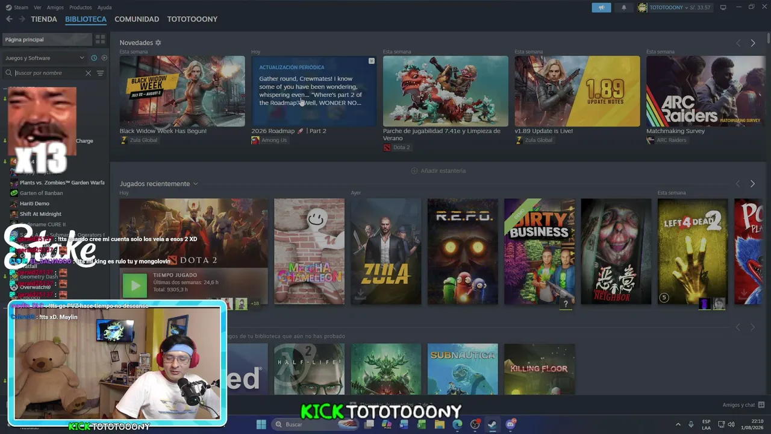The image size is (771, 434).
Task: Enter Big Picture mode from title bar
Action: (x=723, y=7)
